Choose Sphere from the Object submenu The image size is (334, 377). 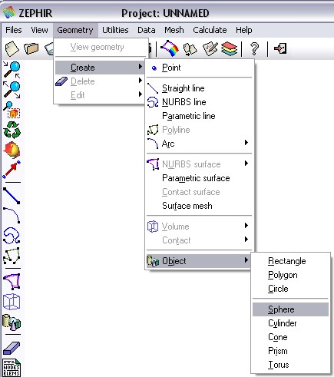(x=290, y=309)
